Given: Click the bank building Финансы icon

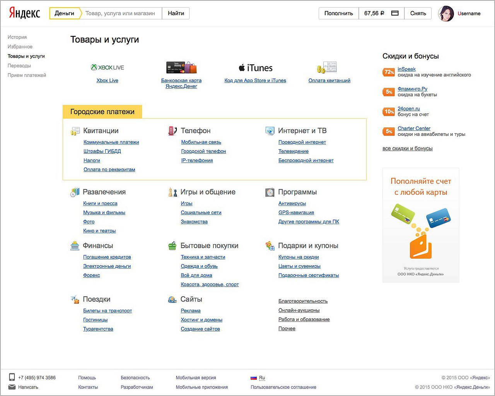Looking at the screenshot, I should pos(75,246).
